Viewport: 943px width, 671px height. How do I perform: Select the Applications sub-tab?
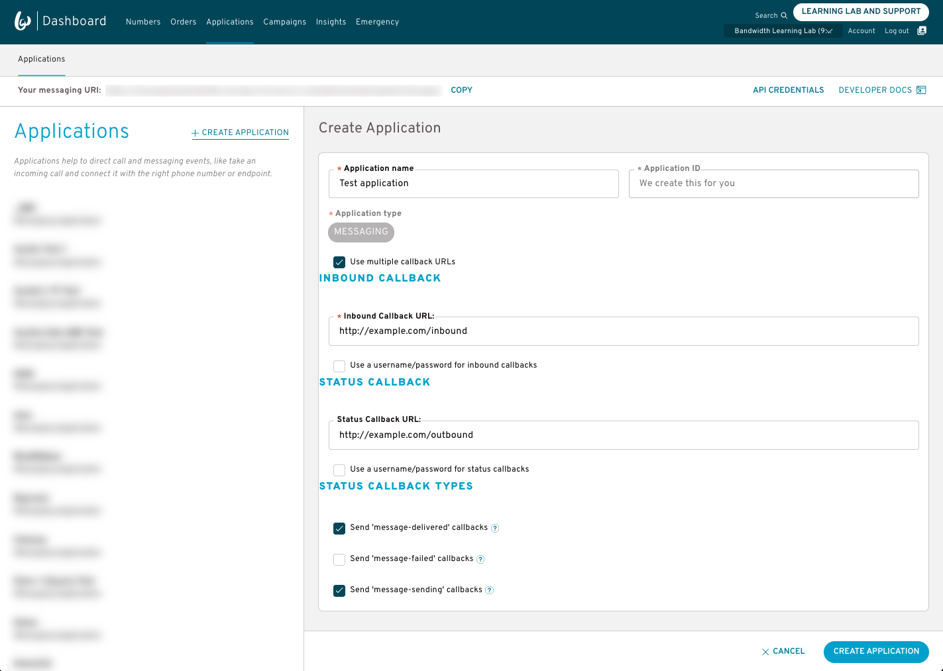coord(42,59)
